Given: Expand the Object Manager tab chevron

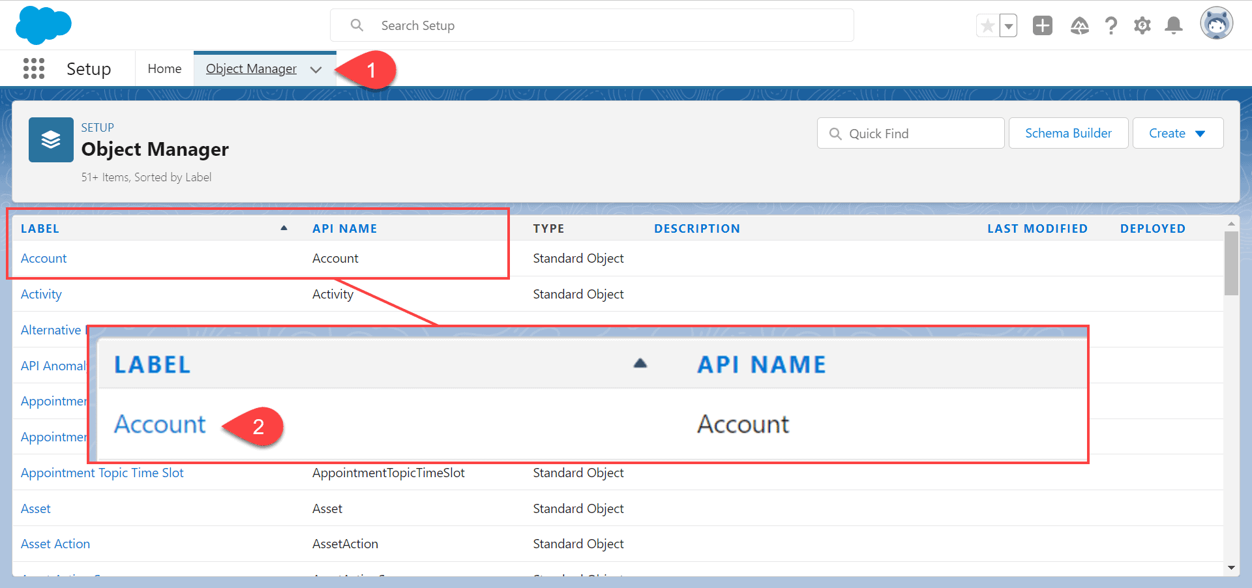Looking at the screenshot, I should point(316,70).
